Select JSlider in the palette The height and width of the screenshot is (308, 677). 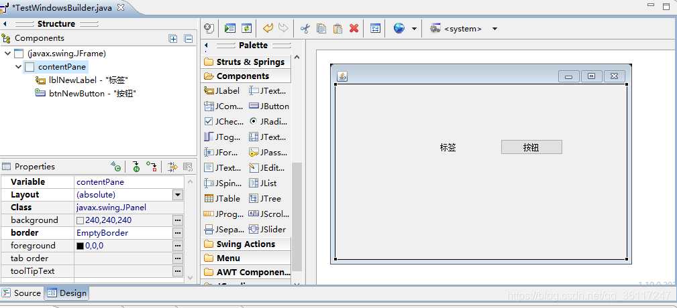coord(267,229)
